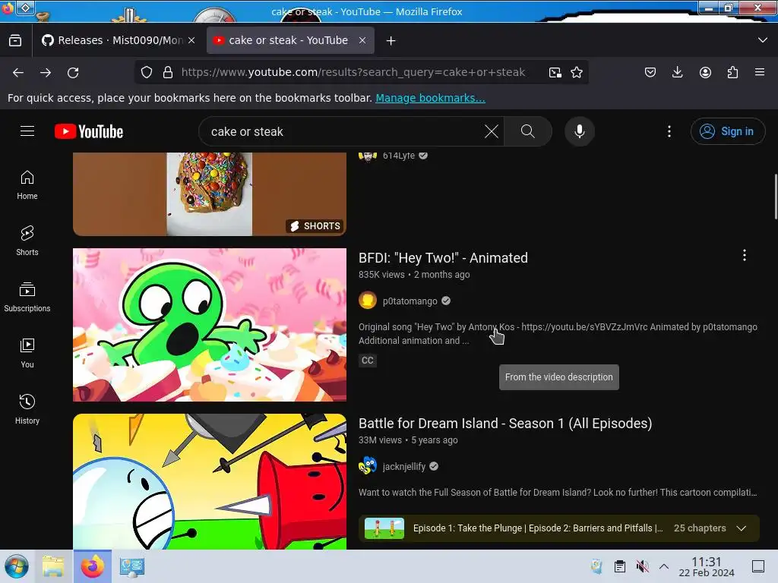Viewport: 778px width, 583px height.
Task: Click the jacknjellify channel avatar
Action: pos(368,466)
